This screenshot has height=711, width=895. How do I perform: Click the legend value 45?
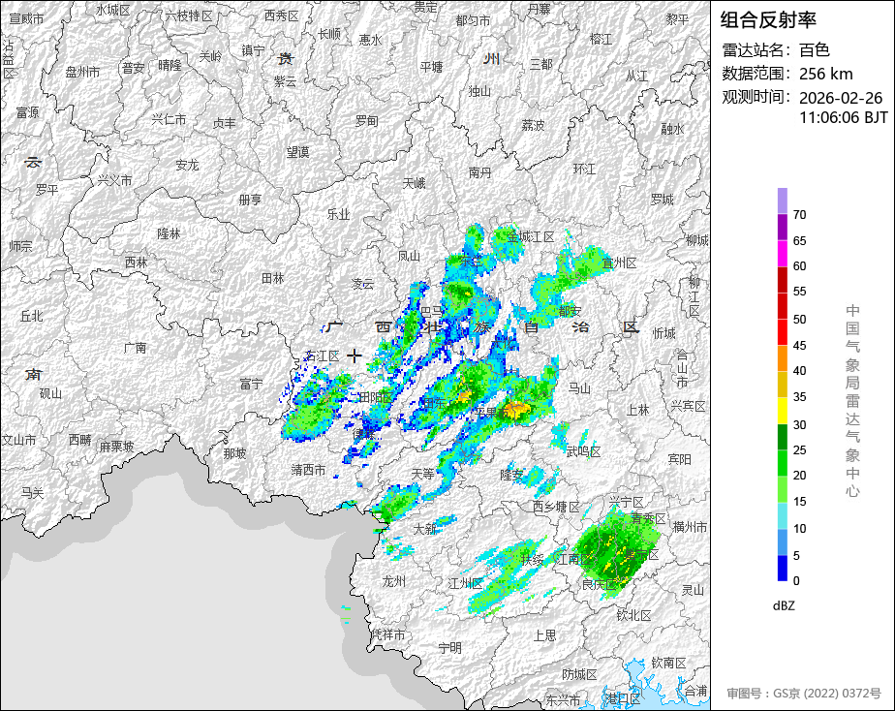click(799, 345)
